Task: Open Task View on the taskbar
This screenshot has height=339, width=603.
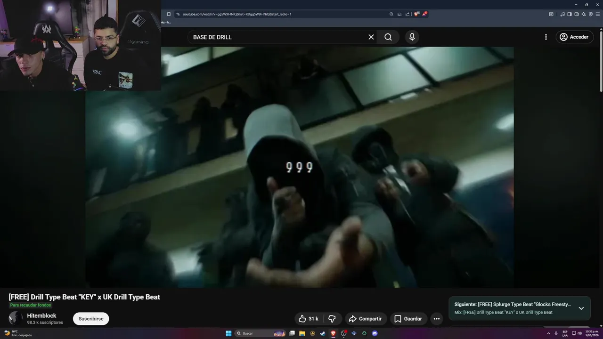Action: pyautogui.click(x=292, y=333)
